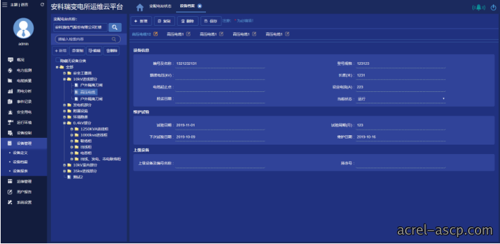Close the 设备档案 tab
This screenshot has height=244, width=500.
tap(200, 6)
